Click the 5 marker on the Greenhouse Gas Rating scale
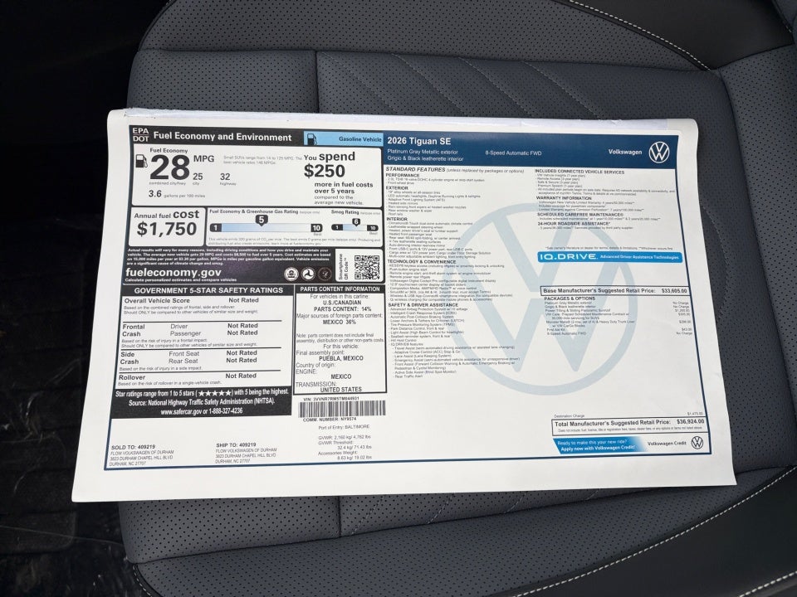The height and width of the screenshot is (597, 797). [261, 219]
